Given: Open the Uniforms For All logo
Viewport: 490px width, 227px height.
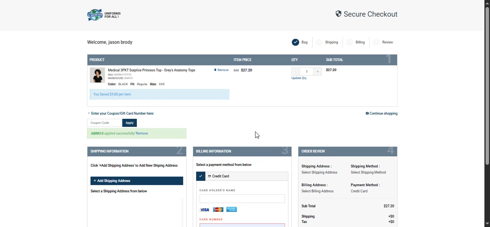Looking at the screenshot, I should coord(104,15).
